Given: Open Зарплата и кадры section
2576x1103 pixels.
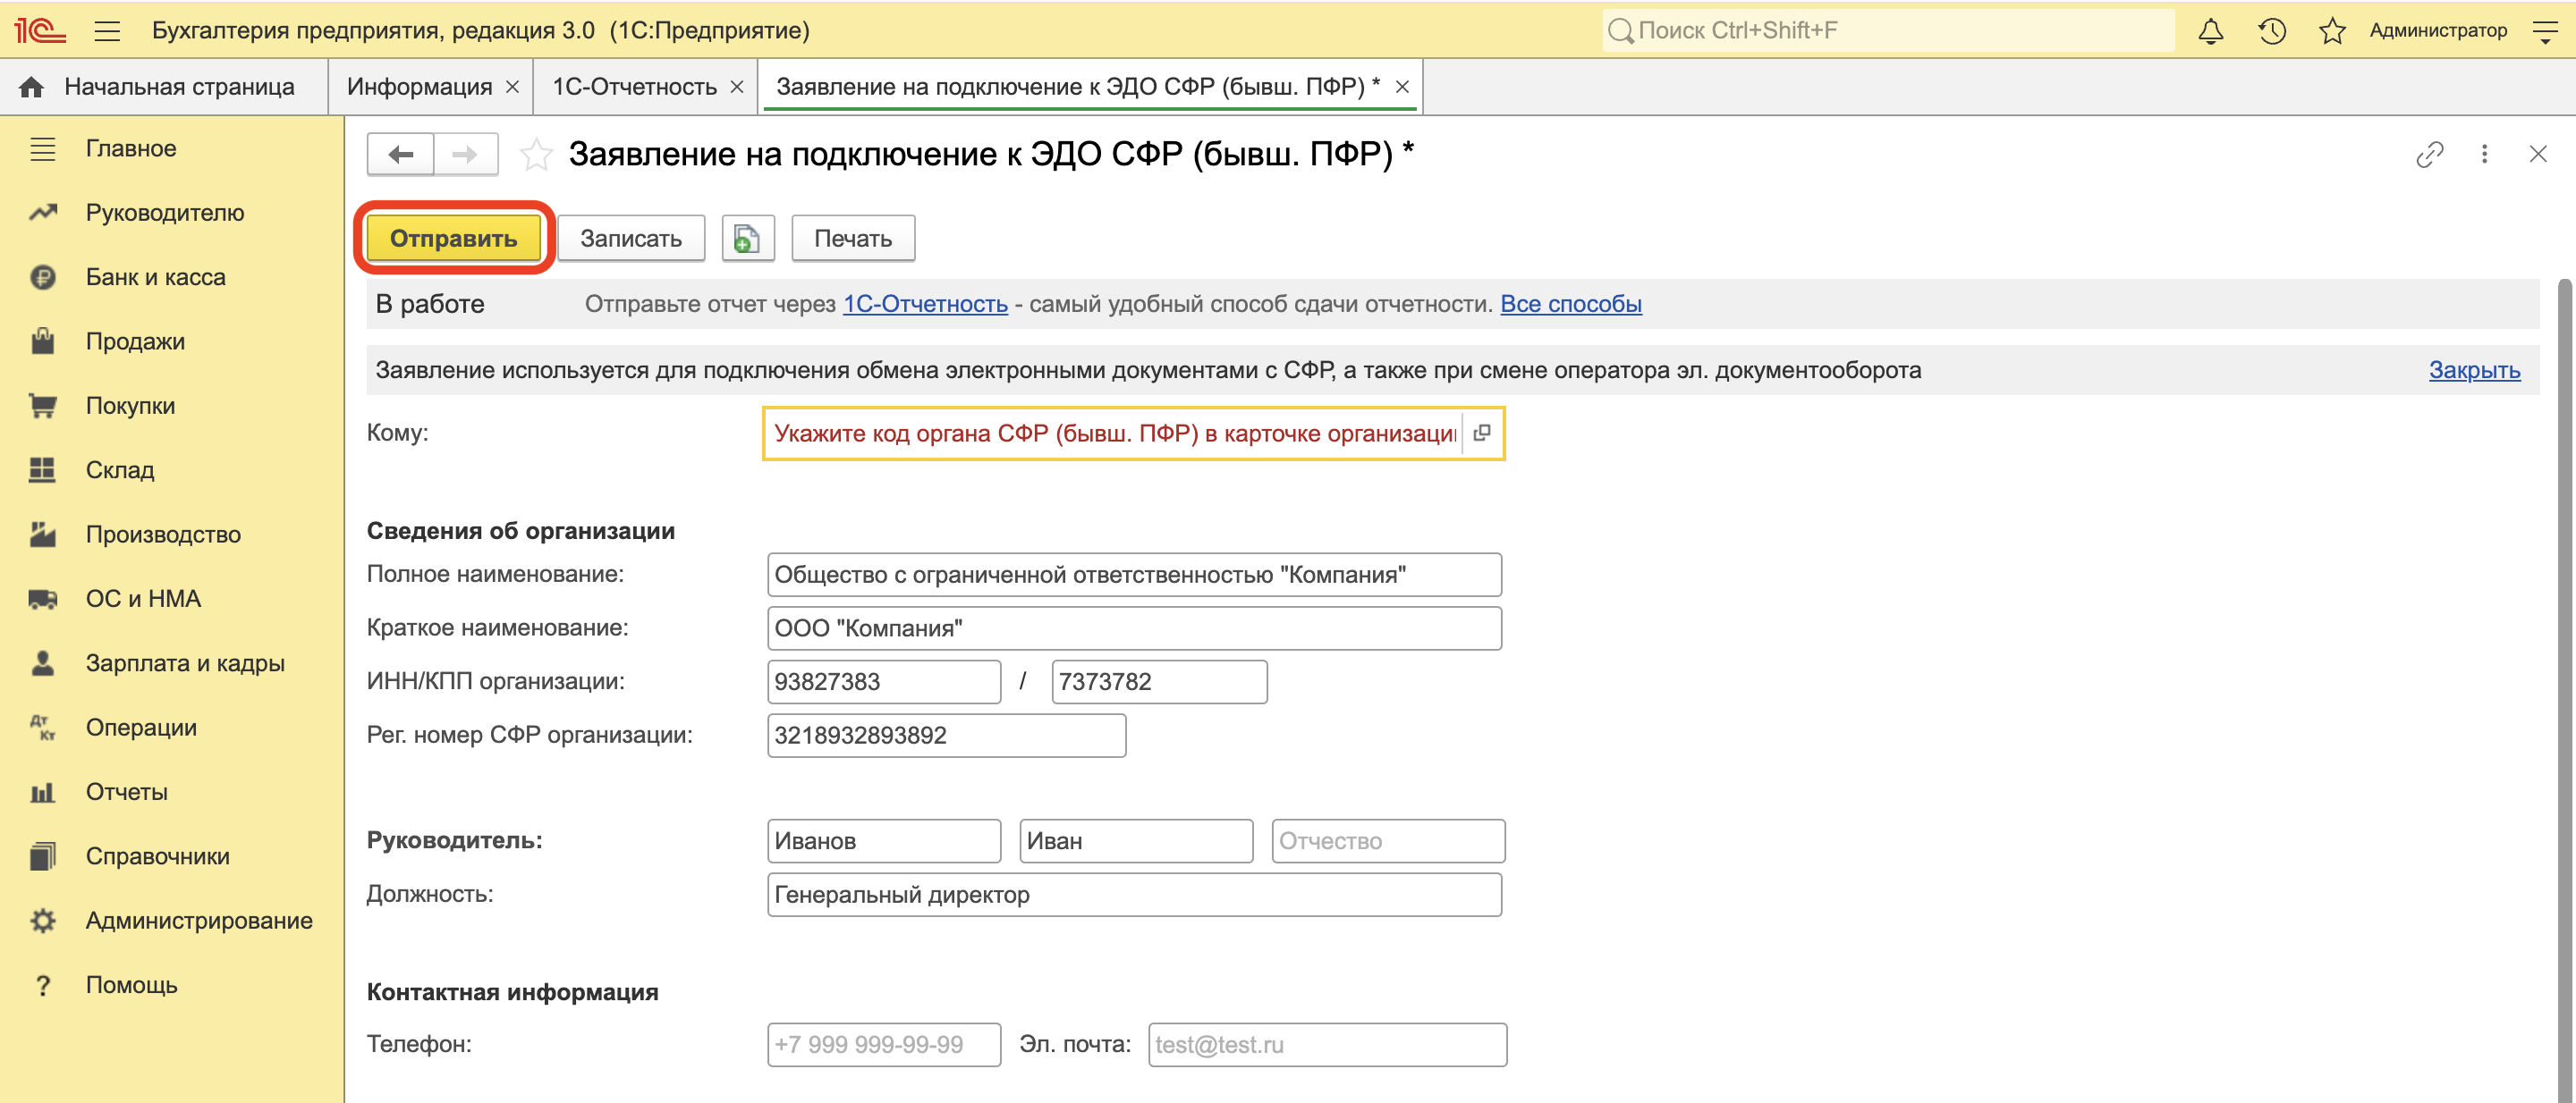Looking at the screenshot, I should click(185, 663).
